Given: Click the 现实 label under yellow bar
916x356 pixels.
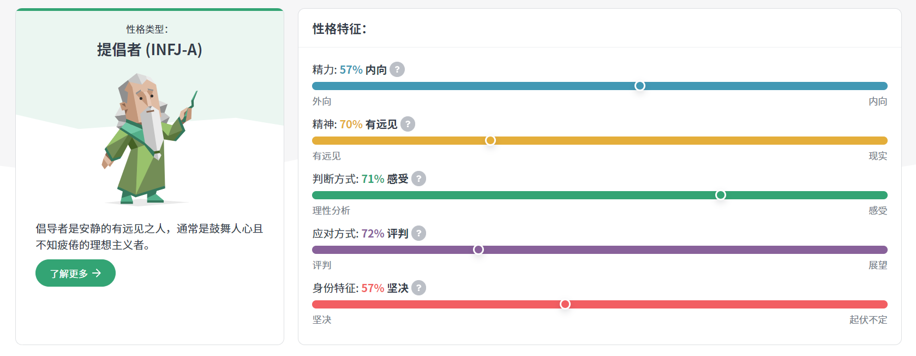Looking at the screenshot, I should point(878,156).
